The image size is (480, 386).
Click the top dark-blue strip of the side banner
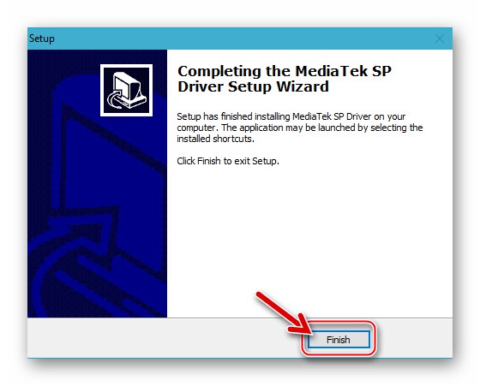(x=98, y=56)
